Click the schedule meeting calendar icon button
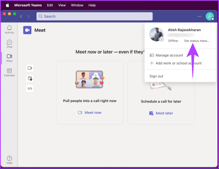Screen dimensions: 219x169 (x=30, y=78)
